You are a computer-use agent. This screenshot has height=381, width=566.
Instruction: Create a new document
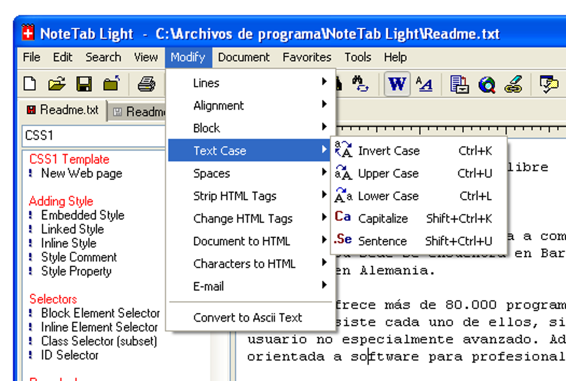[x=29, y=83]
